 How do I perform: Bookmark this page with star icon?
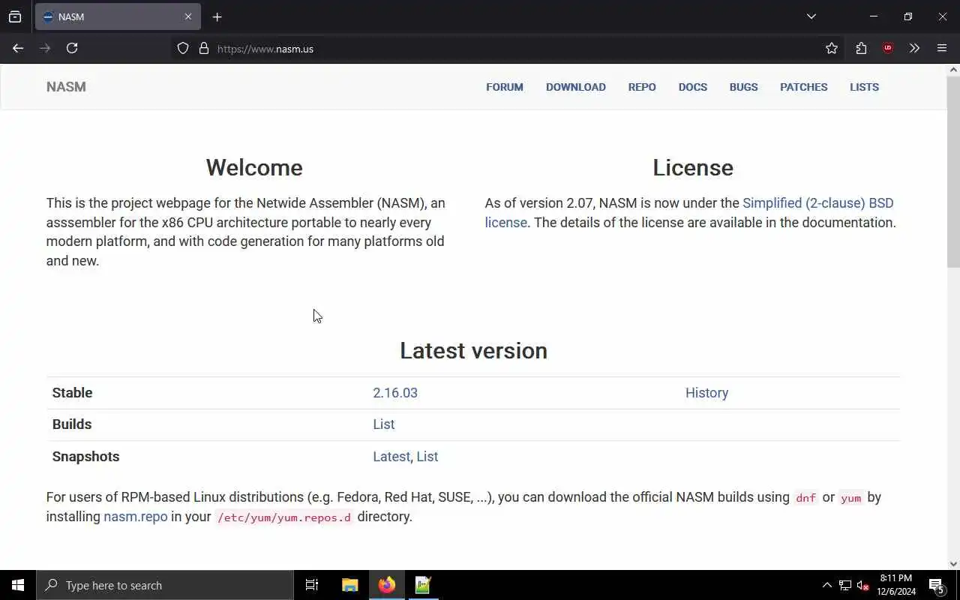[832, 48]
